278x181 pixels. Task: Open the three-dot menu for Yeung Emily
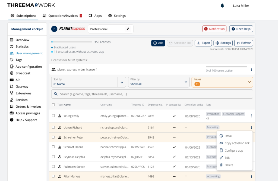tap(251, 116)
